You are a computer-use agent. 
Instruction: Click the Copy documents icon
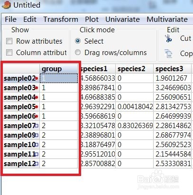coord(168,54)
